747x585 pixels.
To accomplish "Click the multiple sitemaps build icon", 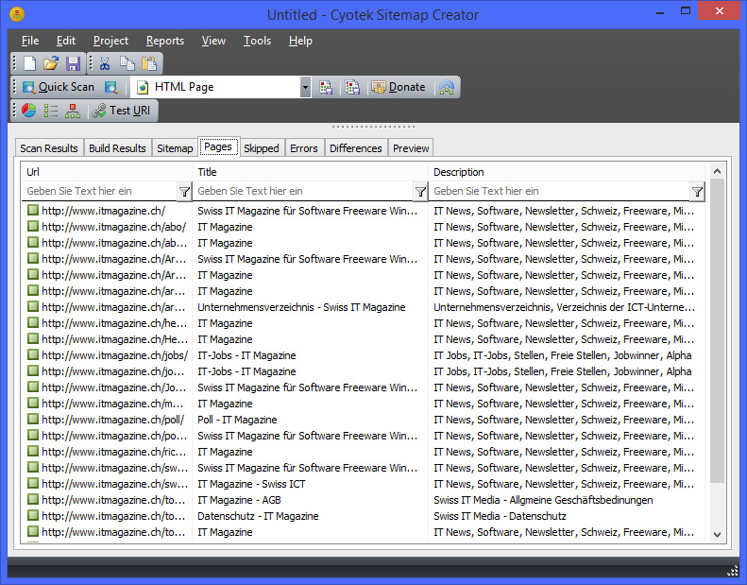I will tap(352, 87).
